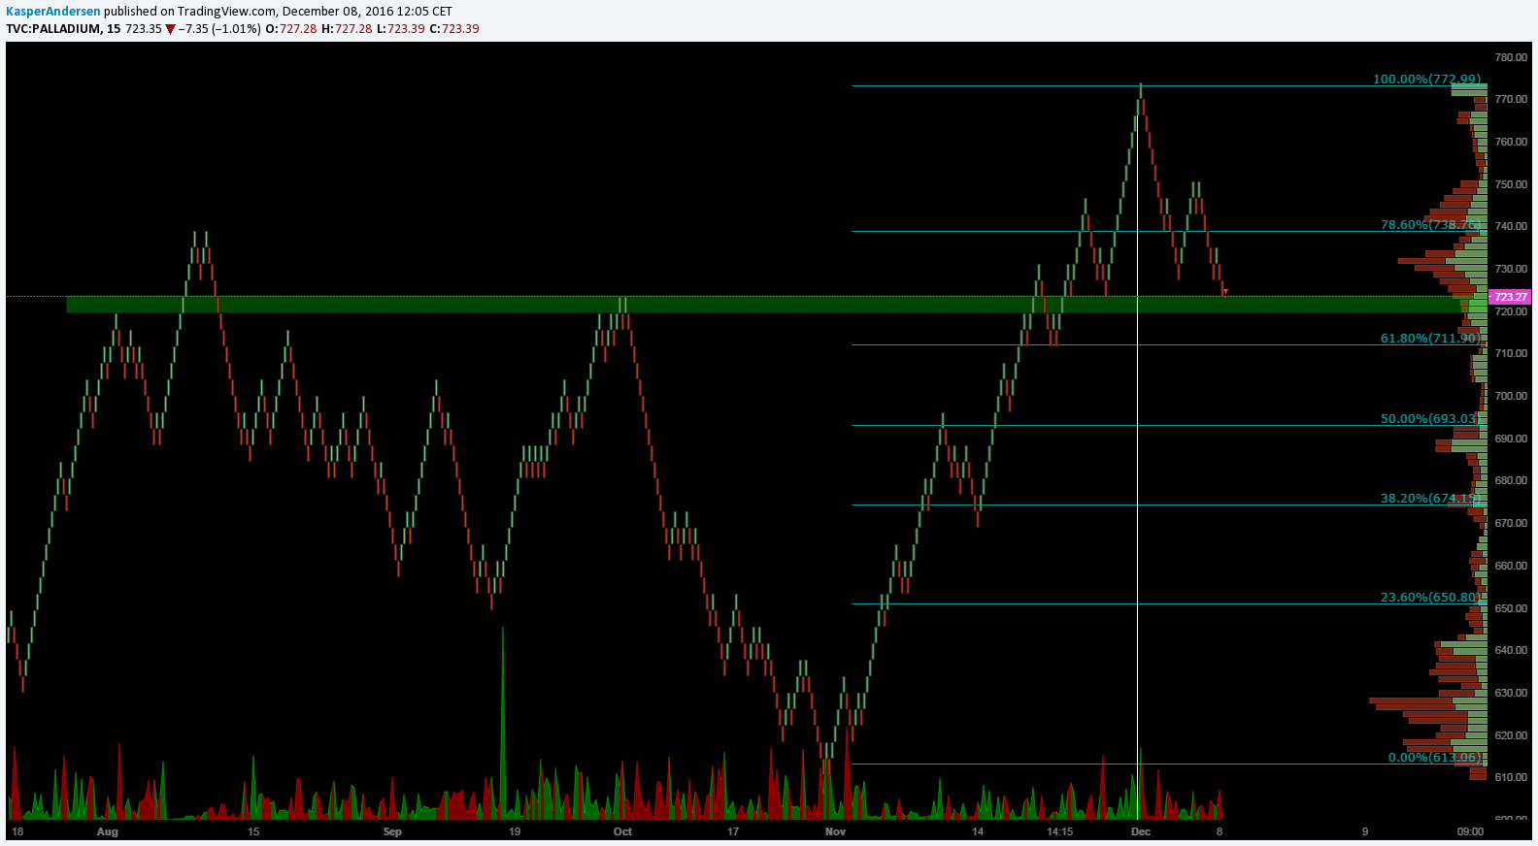
Task: Click the Aug label on time axis
Action: [x=108, y=831]
